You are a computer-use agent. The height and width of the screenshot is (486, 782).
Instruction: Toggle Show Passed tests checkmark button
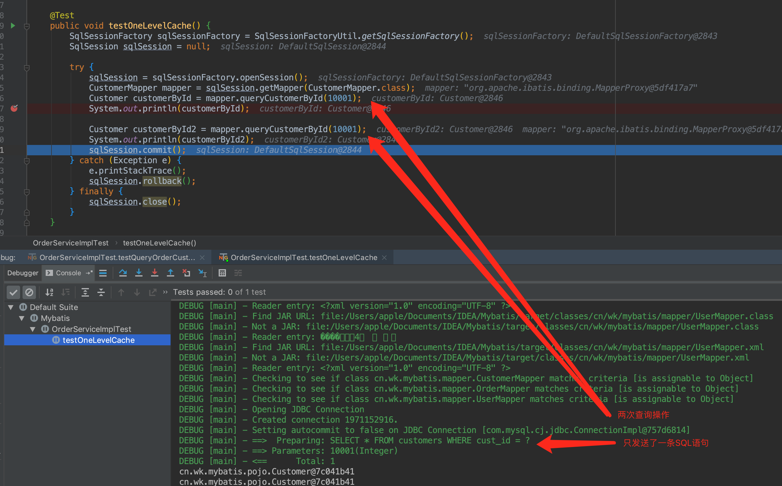pyautogui.click(x=13, y=292)
